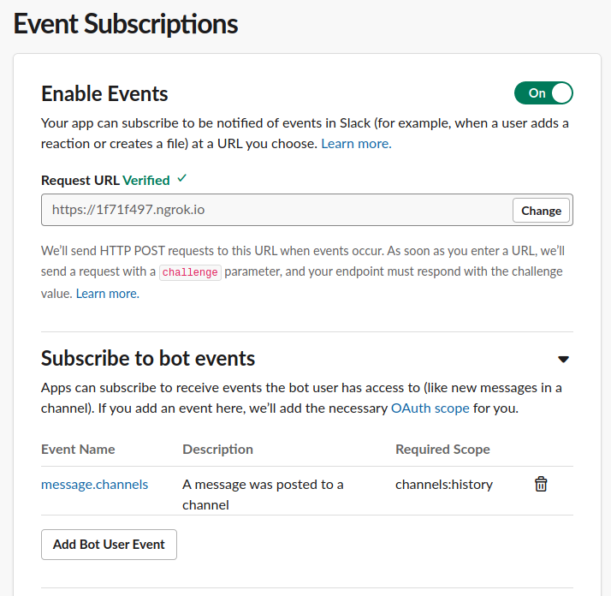Focus the Request URL ngrok field
The image size is (611, 596).
(276, 210)
